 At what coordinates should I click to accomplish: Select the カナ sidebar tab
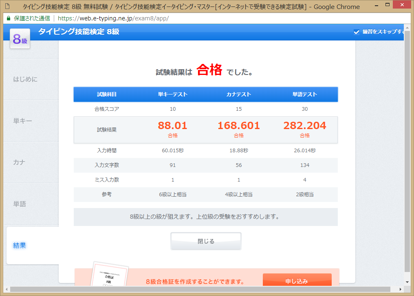pyautogui.click(x=19, y=162)
